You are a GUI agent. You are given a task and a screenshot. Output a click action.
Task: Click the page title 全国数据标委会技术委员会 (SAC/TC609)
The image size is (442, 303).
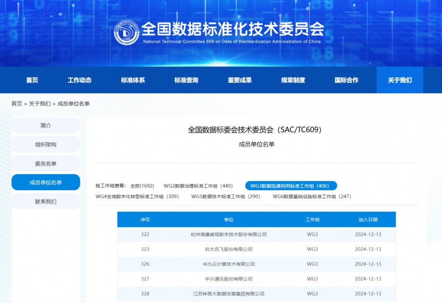tap(255, 130)
